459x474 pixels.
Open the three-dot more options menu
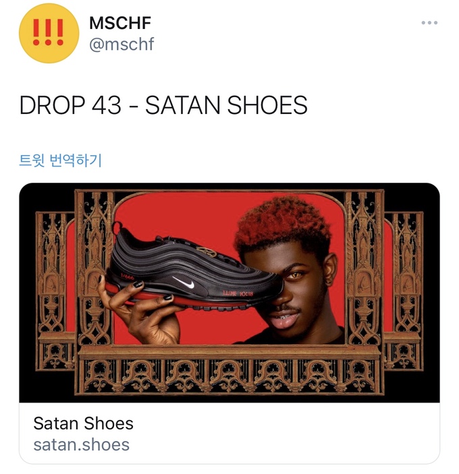point(429,23)
